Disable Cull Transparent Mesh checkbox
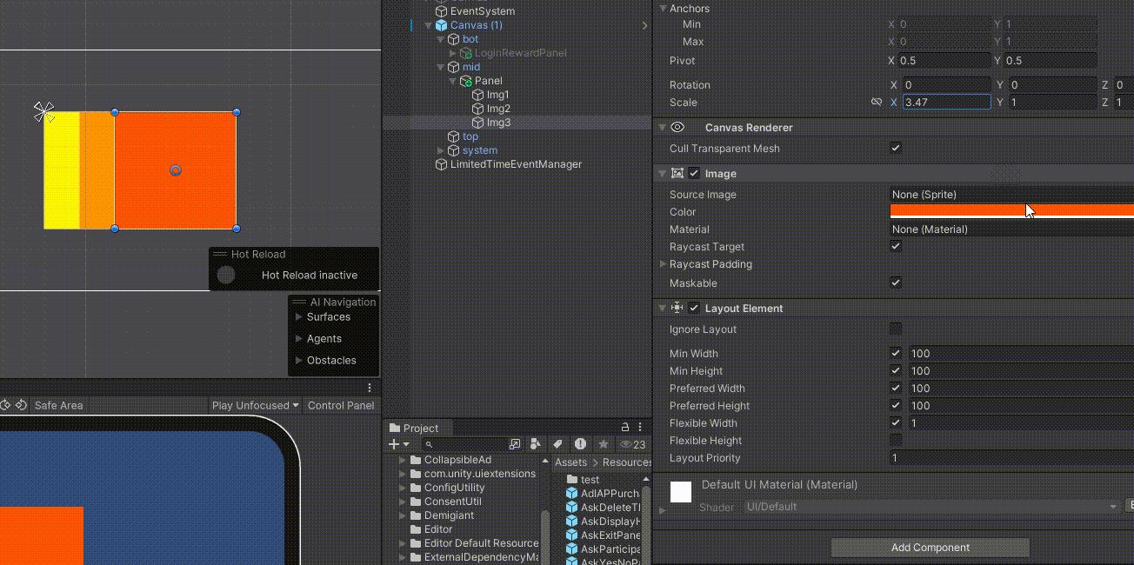 pyautogui.click(x=896, y=149)
